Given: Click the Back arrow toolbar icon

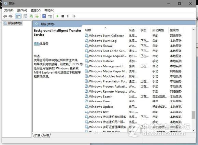Looking at the screenshot, I should point(5,16).
